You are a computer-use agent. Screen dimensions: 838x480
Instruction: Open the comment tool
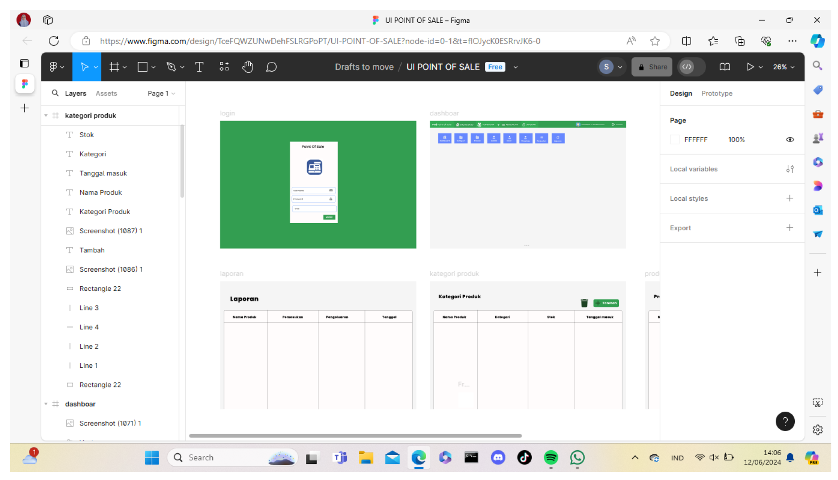pyautogui.click(x=271, y=67)
